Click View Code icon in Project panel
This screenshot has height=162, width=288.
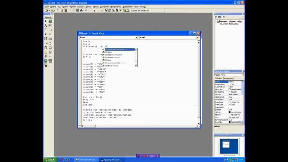click(x=216, y=18)
